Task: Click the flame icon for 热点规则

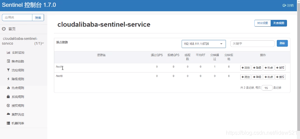Action: [x=8, y=88]
